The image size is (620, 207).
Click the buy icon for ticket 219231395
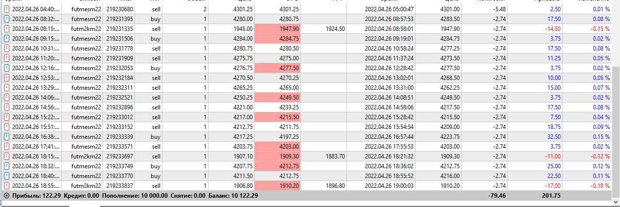tap(6, 19)
